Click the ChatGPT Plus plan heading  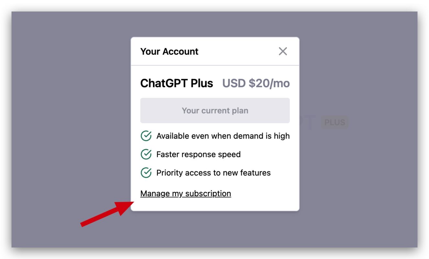pos(177,84)
